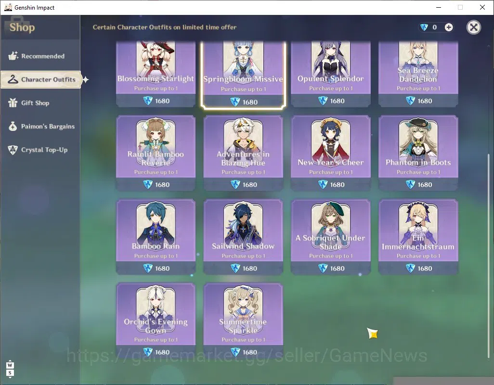
Task: Click crystal icon on Sea Breeze Dandelion price
Action: (x=410, y=101)
